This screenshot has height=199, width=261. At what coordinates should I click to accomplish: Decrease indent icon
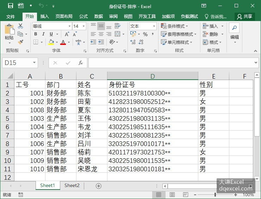[x=93, y=42]
